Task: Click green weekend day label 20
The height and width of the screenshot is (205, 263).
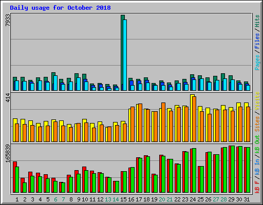Action: 162,199
